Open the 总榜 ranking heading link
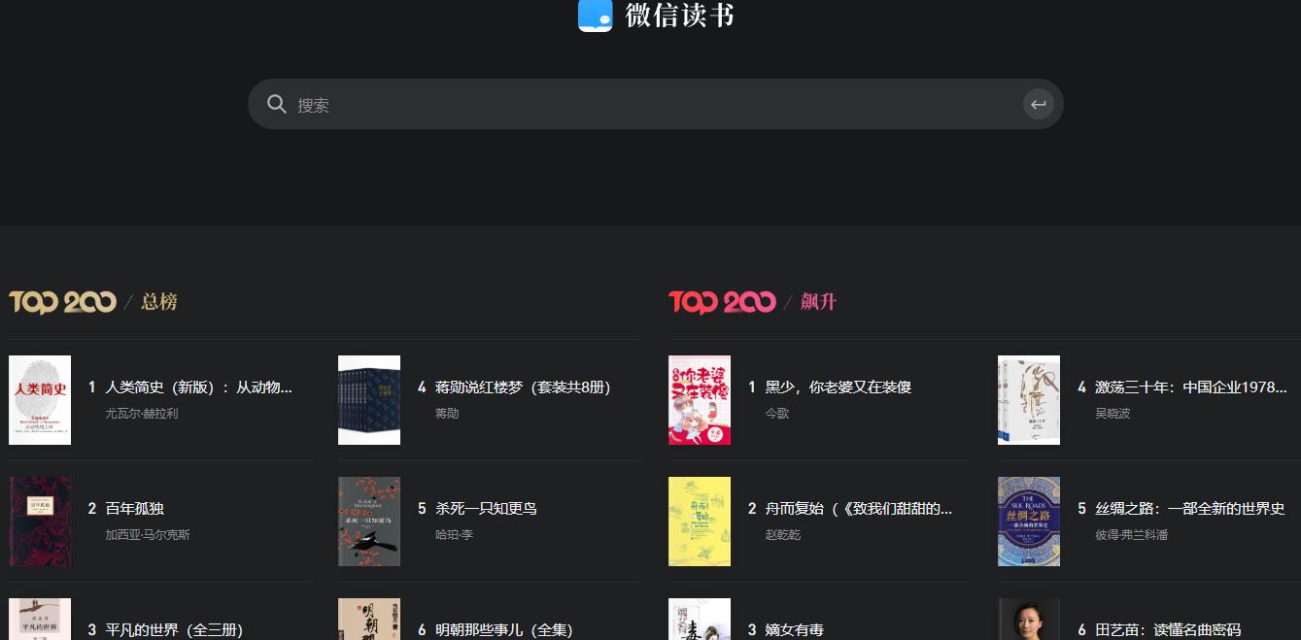The image size is (1301, 640). (x=159, y=302)
